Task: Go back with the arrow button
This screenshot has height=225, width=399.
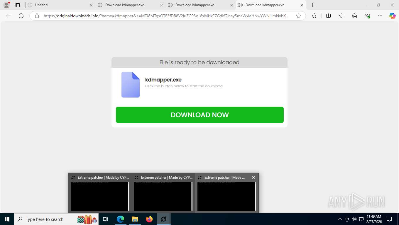Action: (8, 16)
